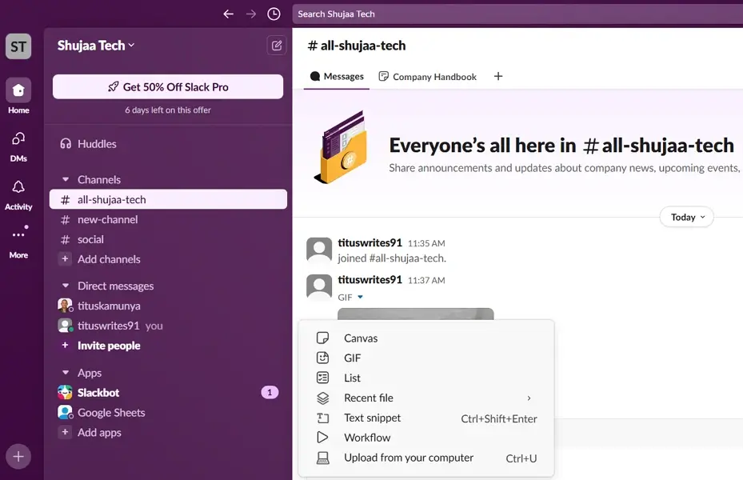Click the ST workspace avatar
Image resolution: width=743 pixels, height=480 pixels.
tap(18, 46)
